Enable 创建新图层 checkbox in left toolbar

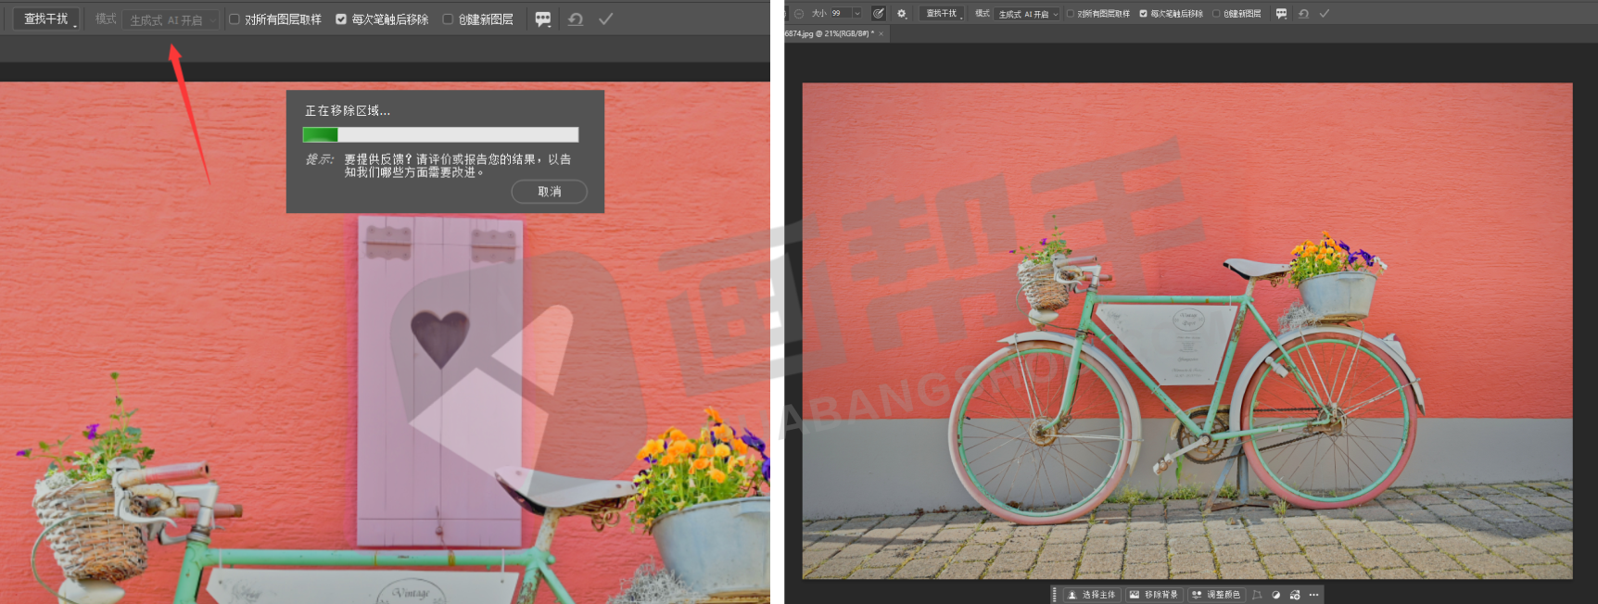coord(448,19)
